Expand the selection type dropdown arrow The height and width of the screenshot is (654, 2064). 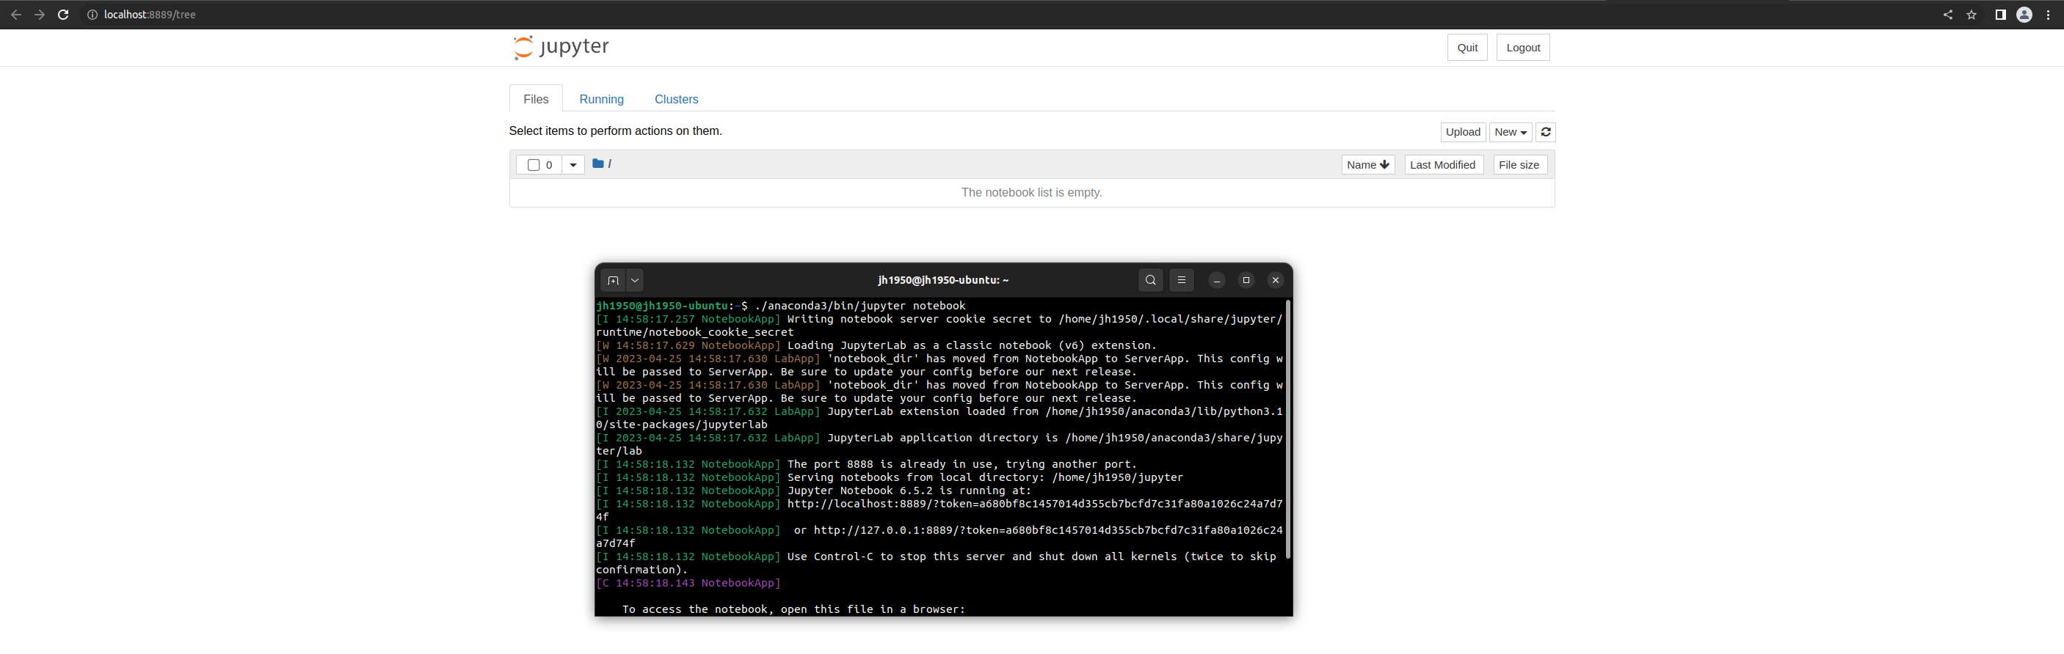[x=573, y=165]
